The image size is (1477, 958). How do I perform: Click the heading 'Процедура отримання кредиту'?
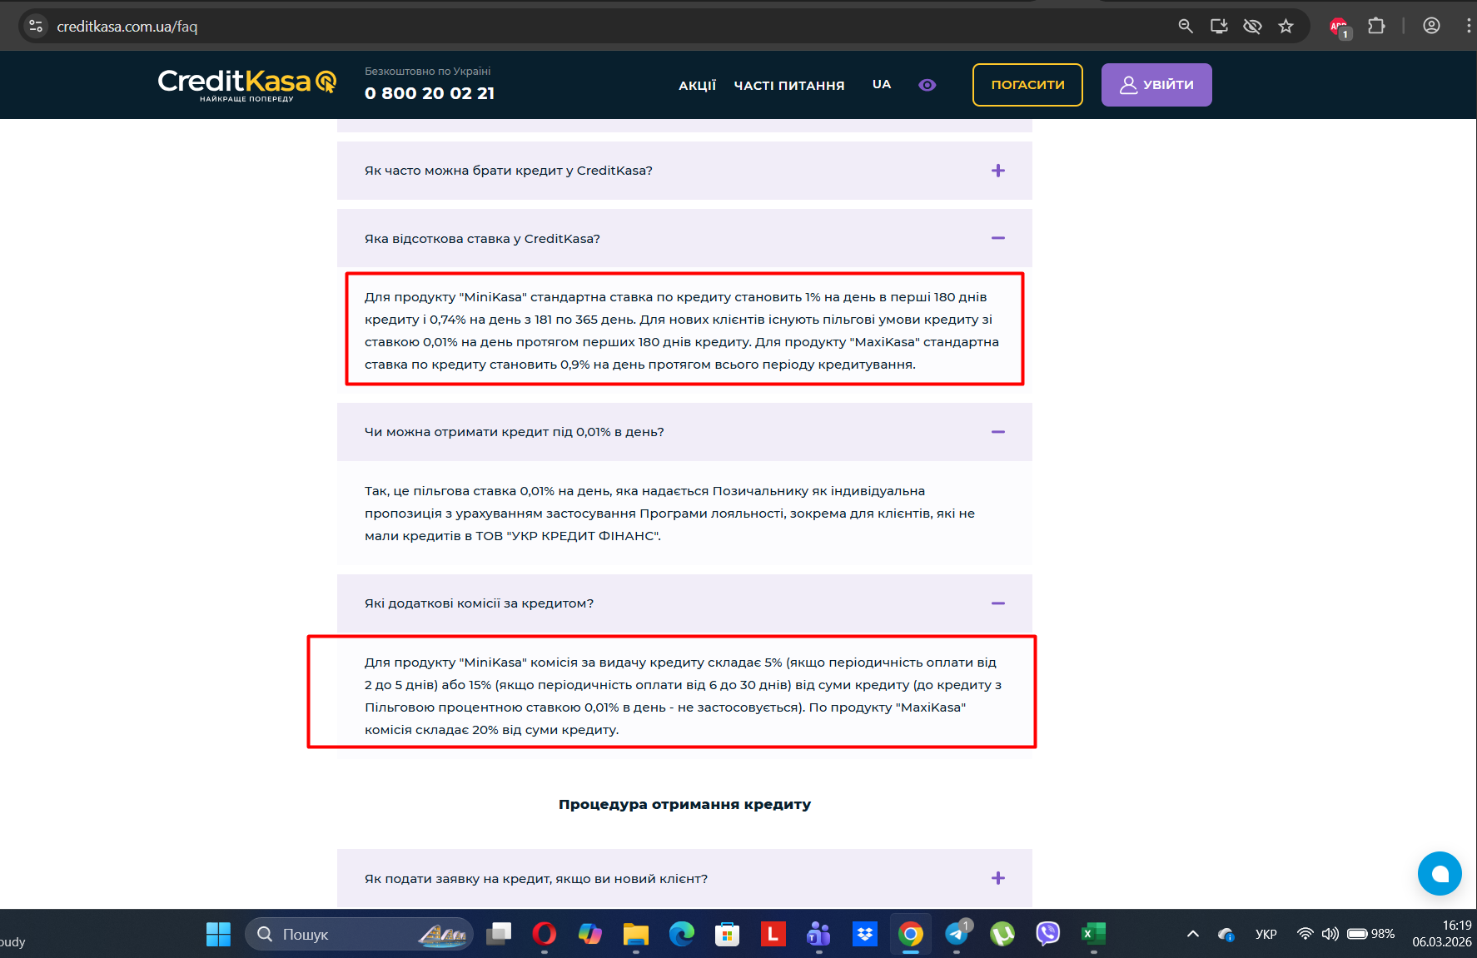click(x=684, y=804)
